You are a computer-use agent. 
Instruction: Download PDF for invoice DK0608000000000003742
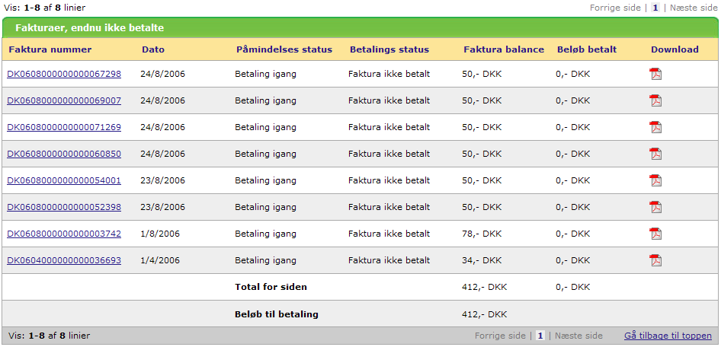(x=655, y=234)
